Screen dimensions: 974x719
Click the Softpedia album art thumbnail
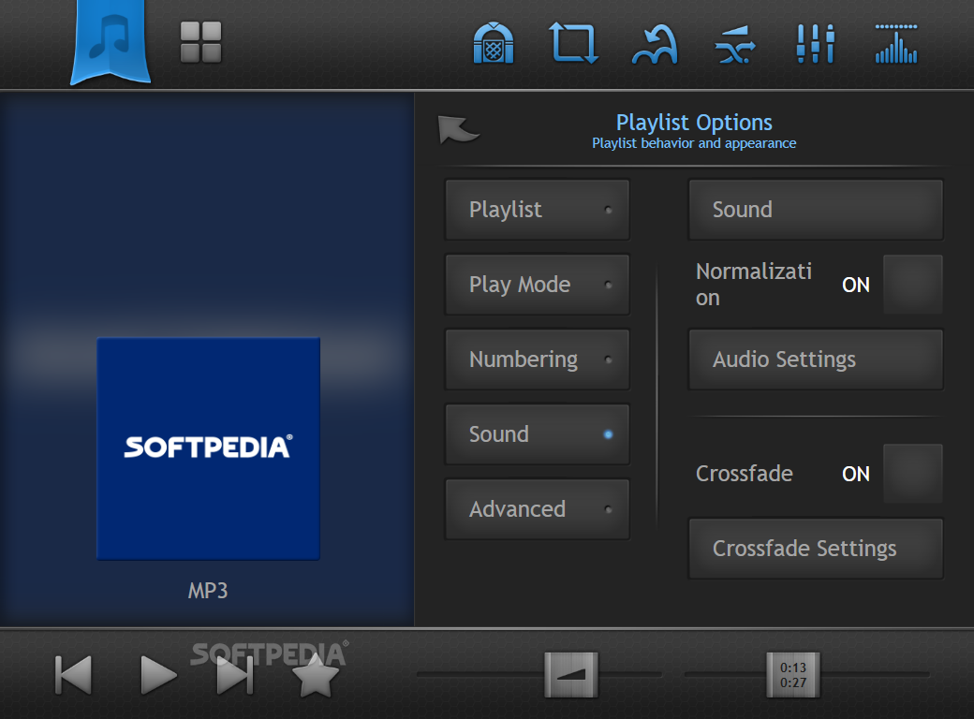pyautogui.click(x=208, y=449)
